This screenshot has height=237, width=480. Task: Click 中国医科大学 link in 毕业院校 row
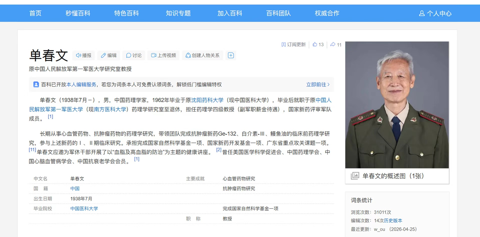(84, 209)
